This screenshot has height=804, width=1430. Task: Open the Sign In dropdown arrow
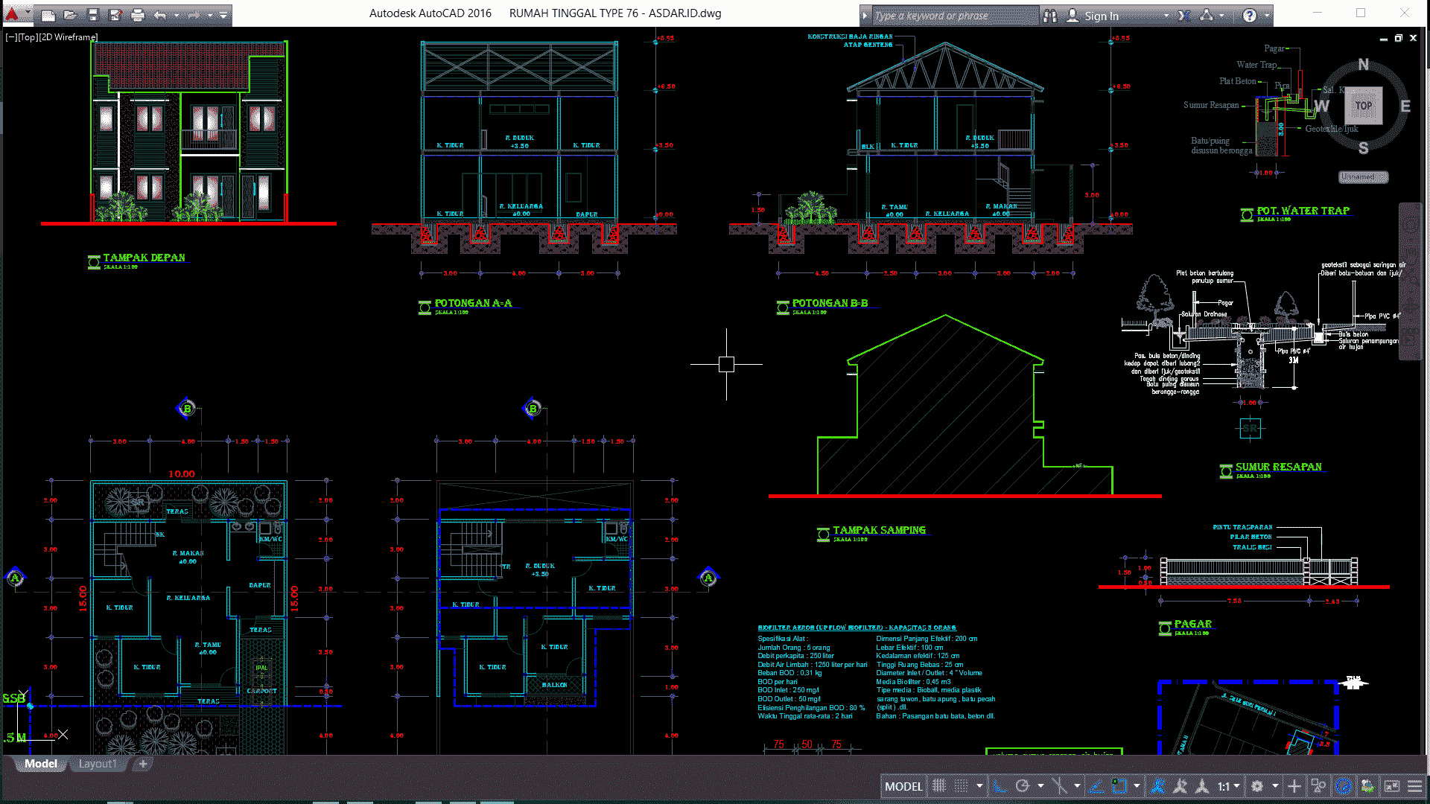tap(1166, 16)
